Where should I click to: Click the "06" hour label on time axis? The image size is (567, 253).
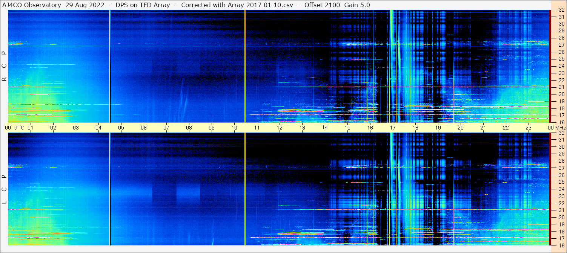144,128
